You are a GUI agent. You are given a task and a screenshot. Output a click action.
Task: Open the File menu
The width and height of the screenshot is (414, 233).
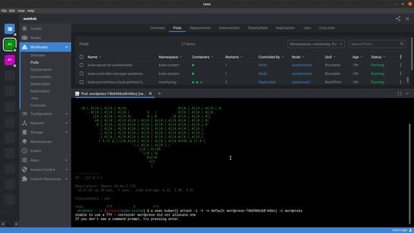pyautogui.click(x=4, y=11)
